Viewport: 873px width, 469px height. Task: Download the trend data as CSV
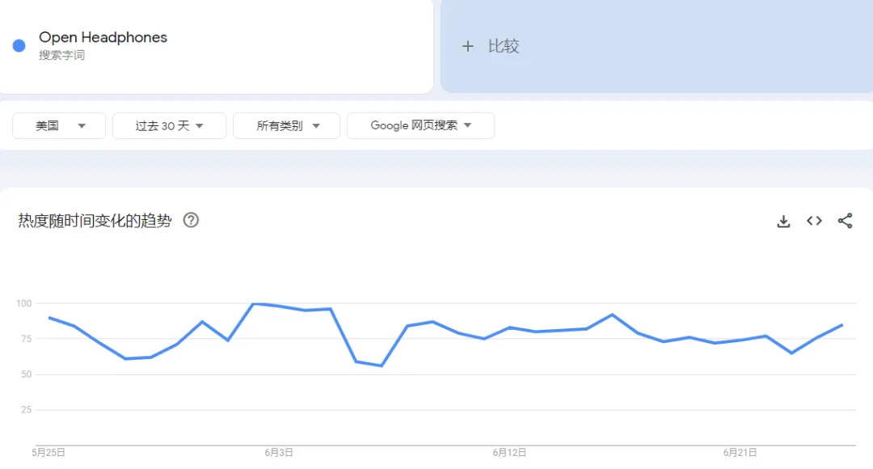point(783,221)
